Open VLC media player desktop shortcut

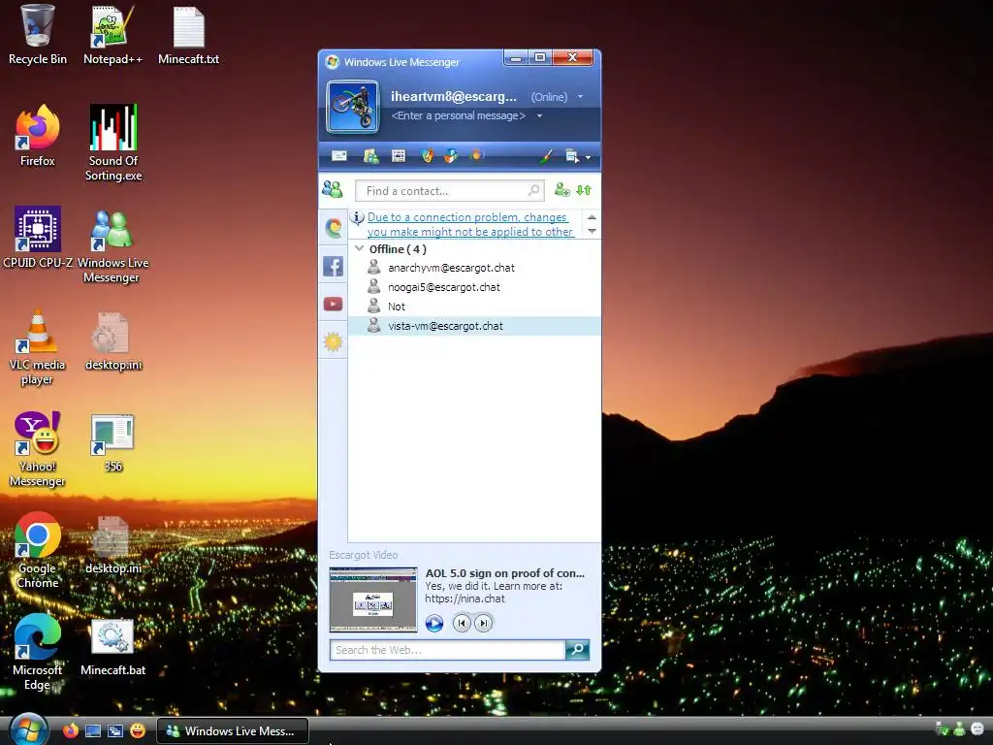38,347
